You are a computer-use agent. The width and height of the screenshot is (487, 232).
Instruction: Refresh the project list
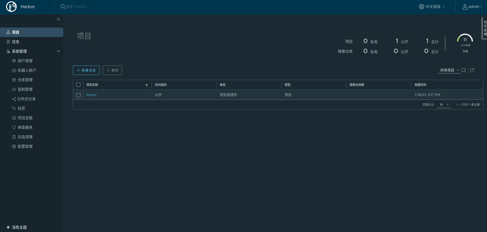pos(472,70)
